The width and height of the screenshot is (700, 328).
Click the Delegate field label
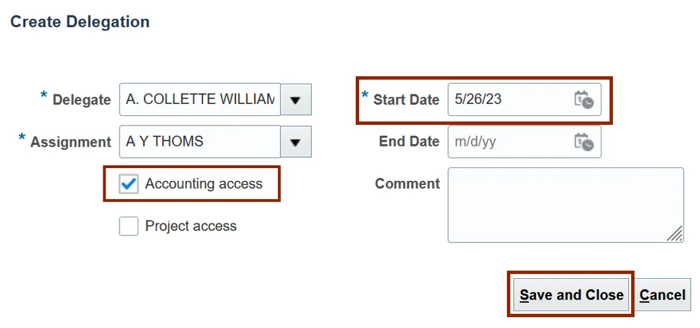82,100
